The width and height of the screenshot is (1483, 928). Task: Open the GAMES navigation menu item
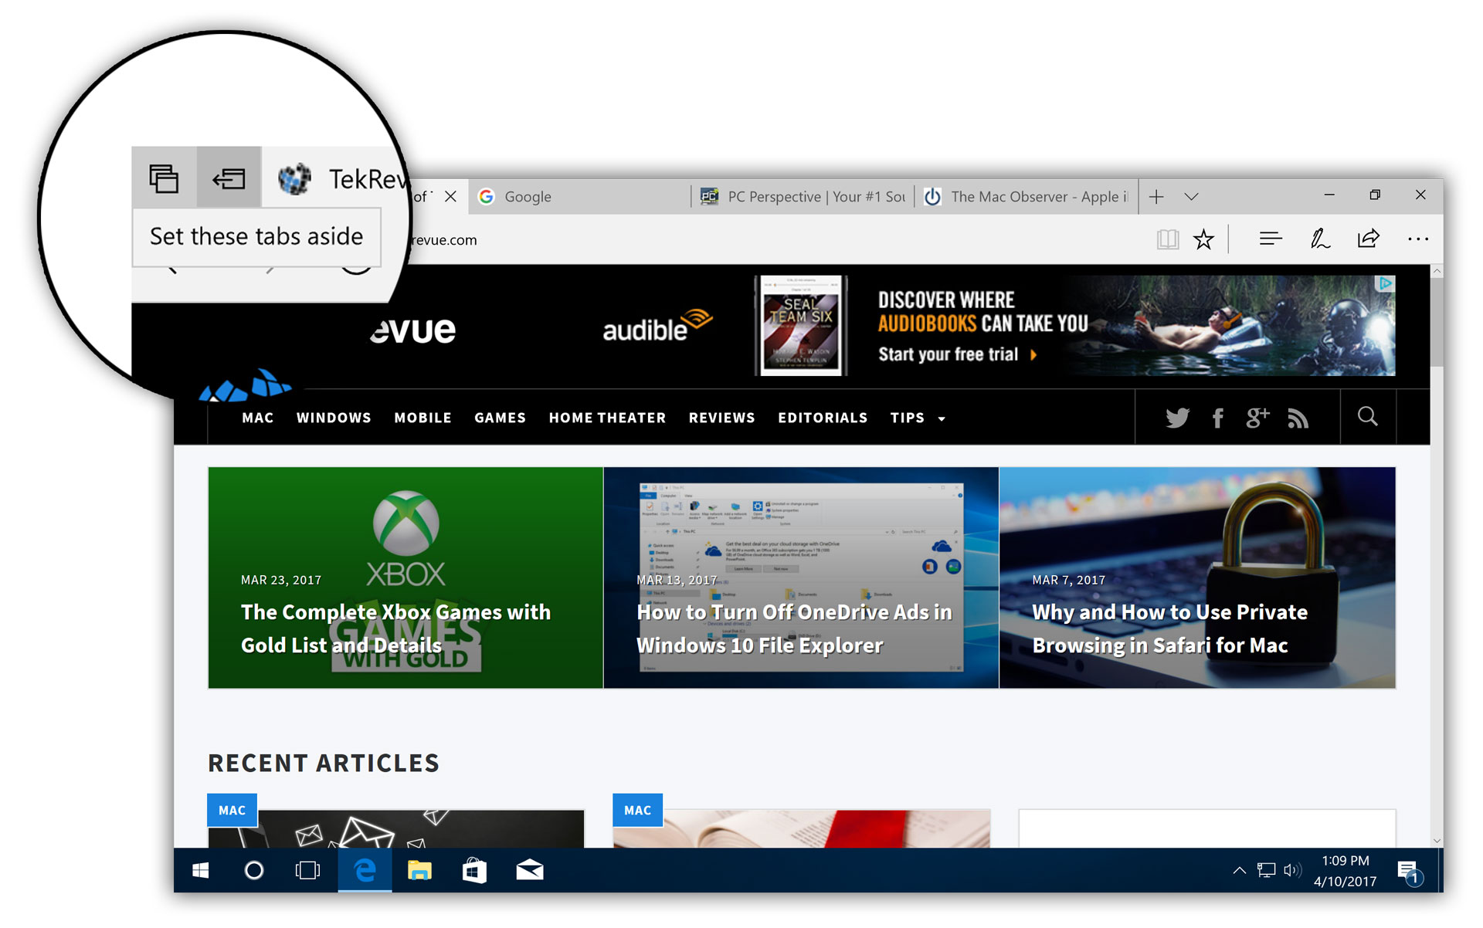[x=500, y=418]
